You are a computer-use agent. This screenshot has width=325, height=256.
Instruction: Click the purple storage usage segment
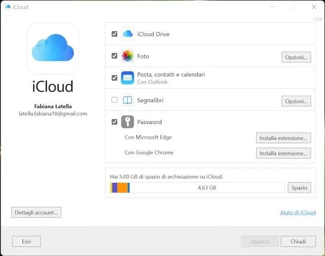(x=115, y=188)
